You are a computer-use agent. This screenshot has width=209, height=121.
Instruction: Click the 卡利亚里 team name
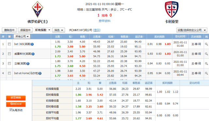click(x=171, y=22)
